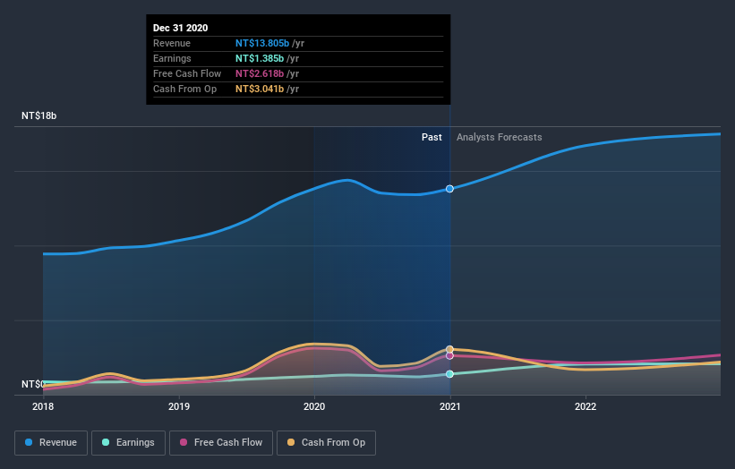Click the NT$1.385b earnings value
Viewport: 735px width, 469px height.
[x=260, y=58]
